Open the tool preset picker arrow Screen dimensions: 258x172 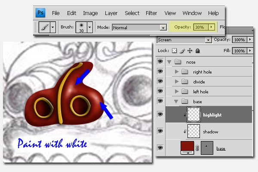52,27
